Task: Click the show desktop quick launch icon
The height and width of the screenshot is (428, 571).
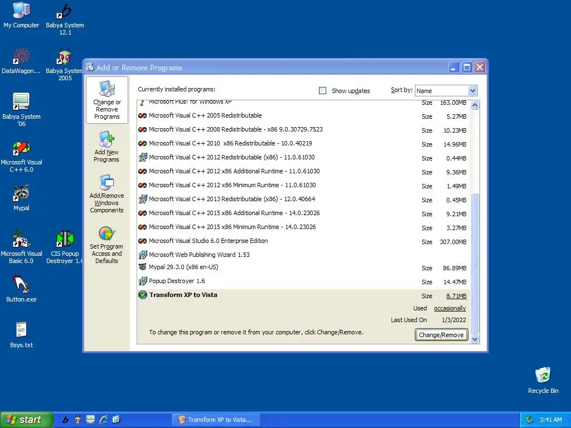Action: [90, 420]
